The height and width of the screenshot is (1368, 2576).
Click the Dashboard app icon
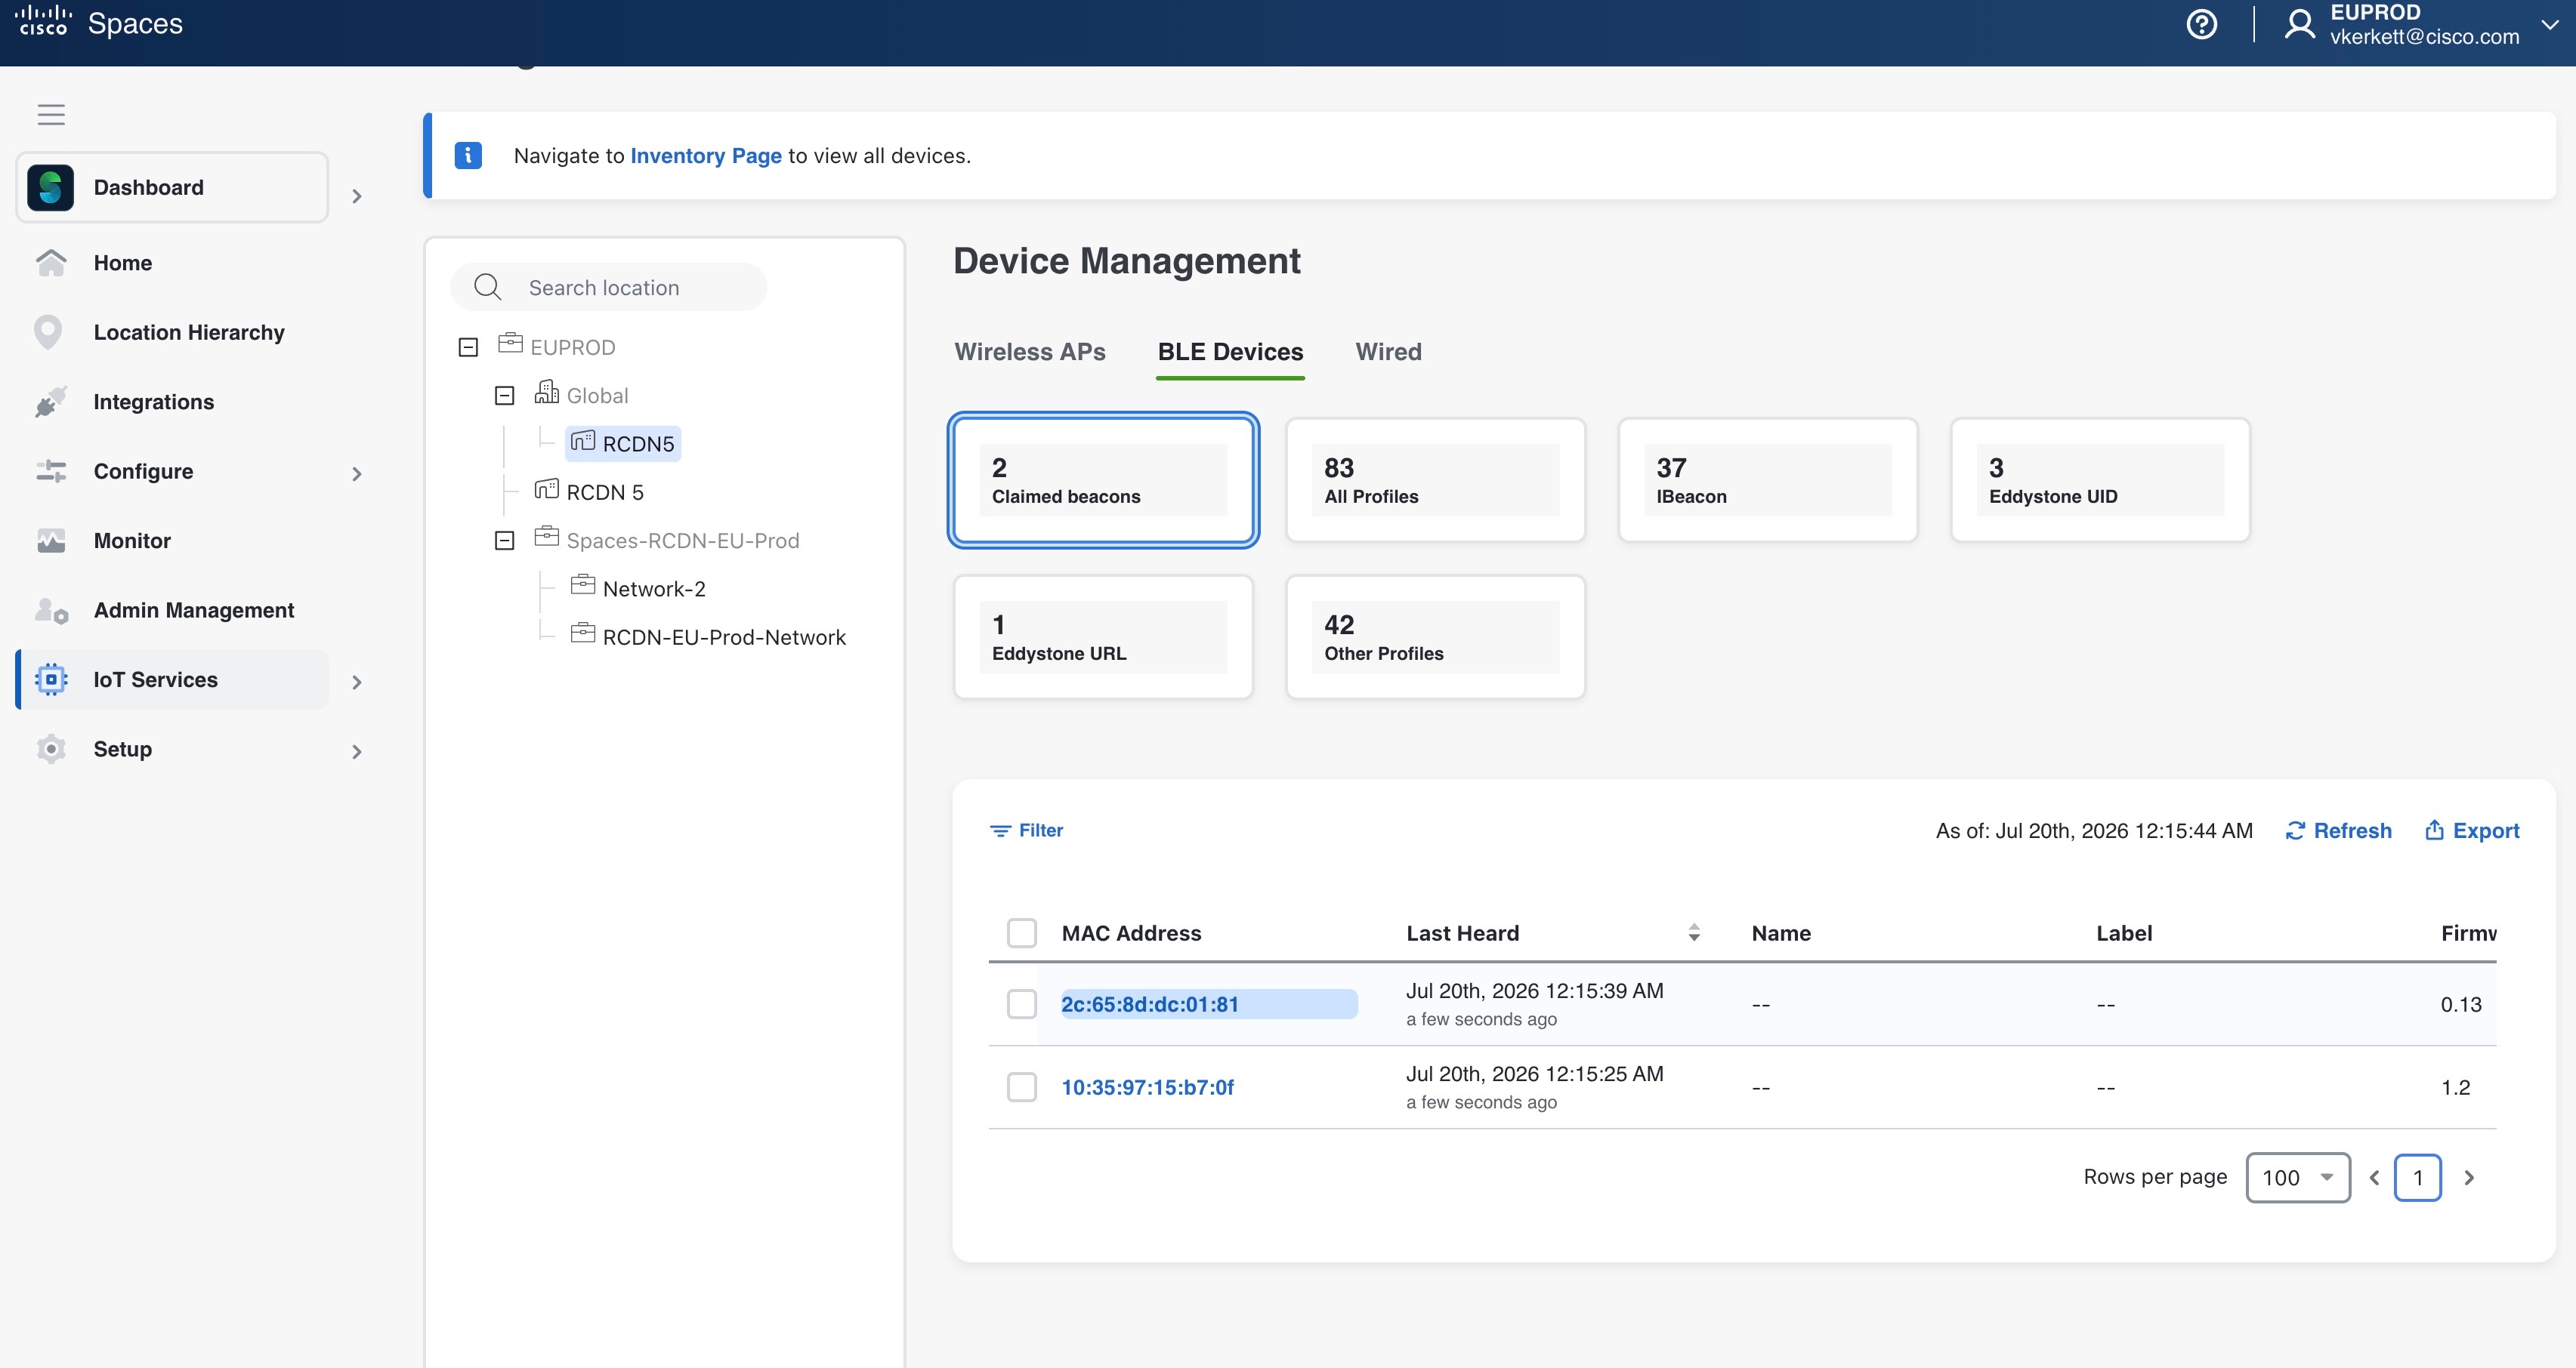51,188
